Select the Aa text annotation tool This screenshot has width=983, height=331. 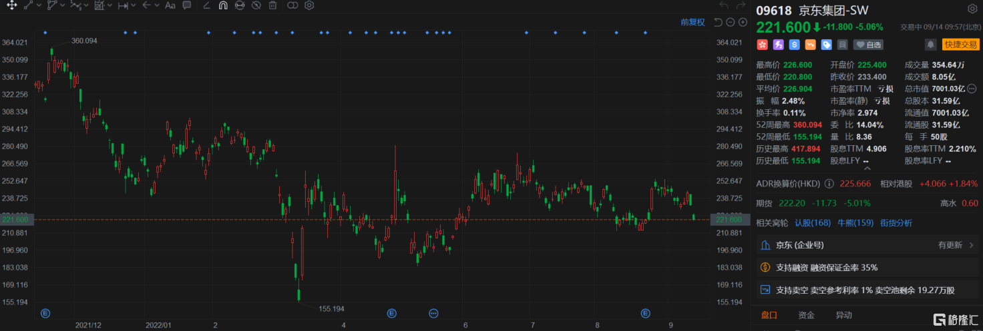170,5
